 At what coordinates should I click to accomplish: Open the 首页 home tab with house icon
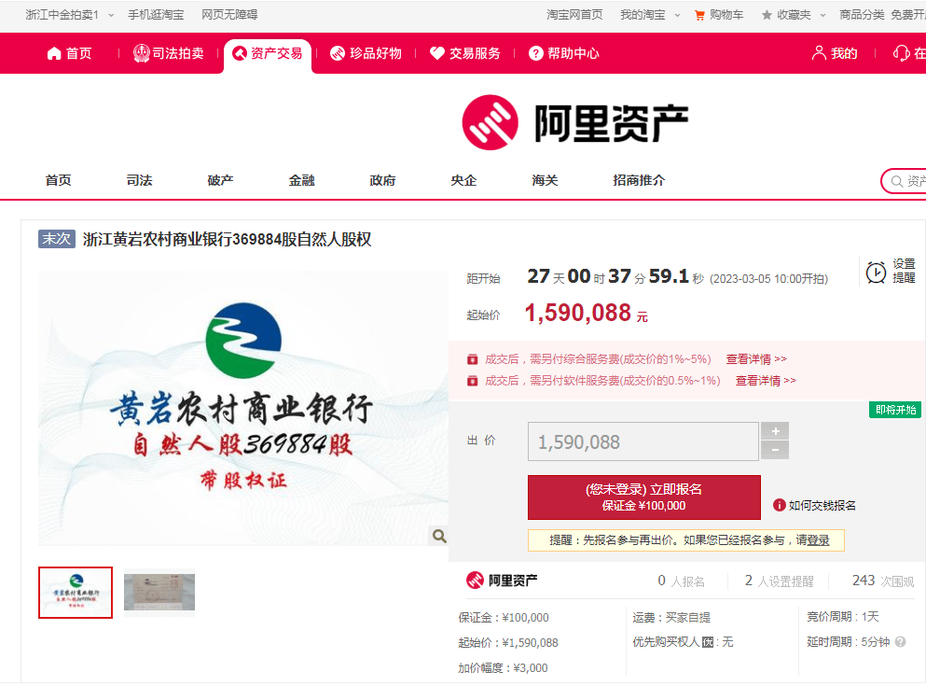[69, 53]
